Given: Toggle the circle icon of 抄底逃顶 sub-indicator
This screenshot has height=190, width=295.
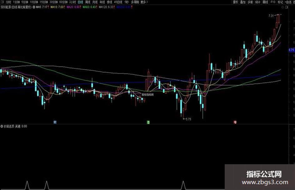Looking at the screenshot, I should coord(2,126).
